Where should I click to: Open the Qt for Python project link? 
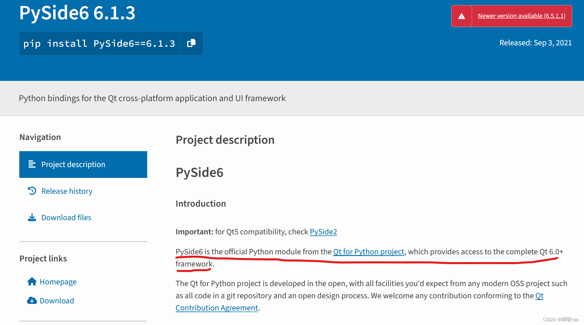tap(368, 252)
